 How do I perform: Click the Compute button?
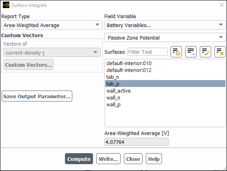click(x=79, y=159)
